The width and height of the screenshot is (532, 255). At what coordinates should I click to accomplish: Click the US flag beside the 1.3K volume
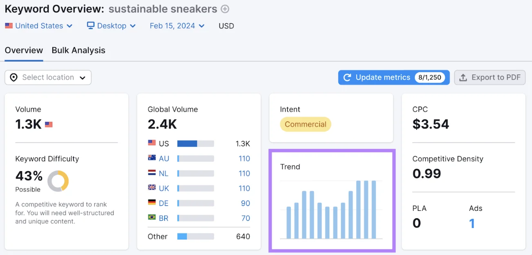[48, 124]
